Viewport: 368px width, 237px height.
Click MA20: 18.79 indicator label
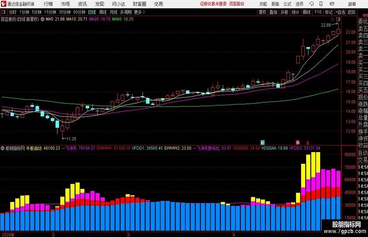pyautogui.click(x=100, y=19)
